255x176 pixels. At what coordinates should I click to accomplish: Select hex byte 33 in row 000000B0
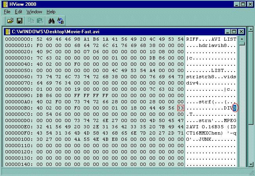coord(181,108)
